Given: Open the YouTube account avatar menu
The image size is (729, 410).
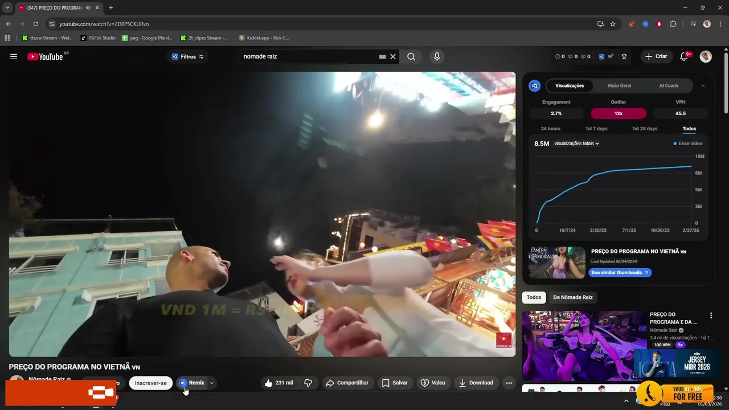Looking at the screenshot, I should coord(706,56).
